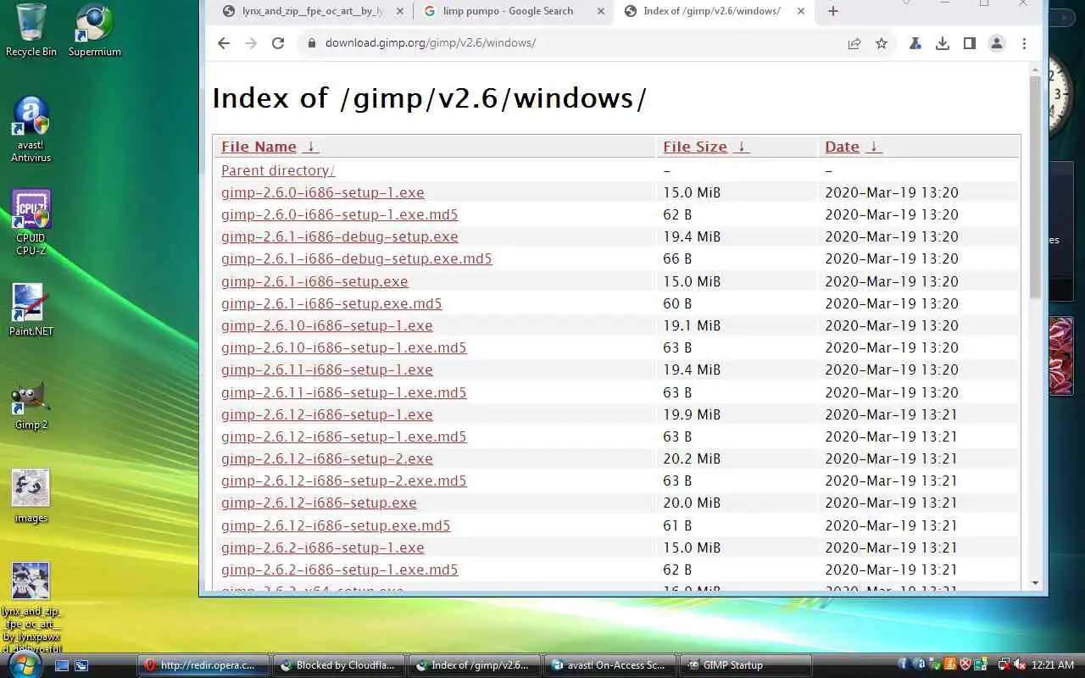Download gimp-2.6.10-i686-setup-1.exe
Image resolution: width=1085 pixels, height=678 pixels.
click(327, 325)
